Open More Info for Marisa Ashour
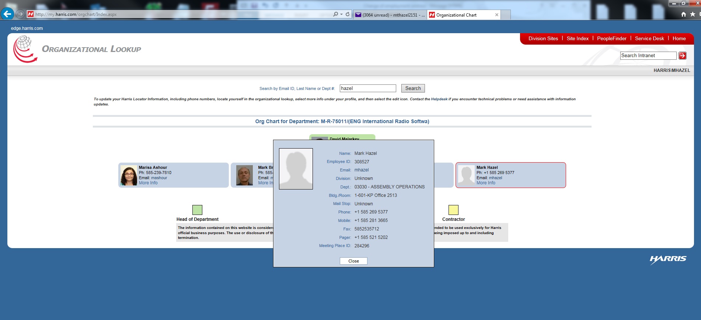The width and height of the screenshot is (701, 320). (148, 183)
